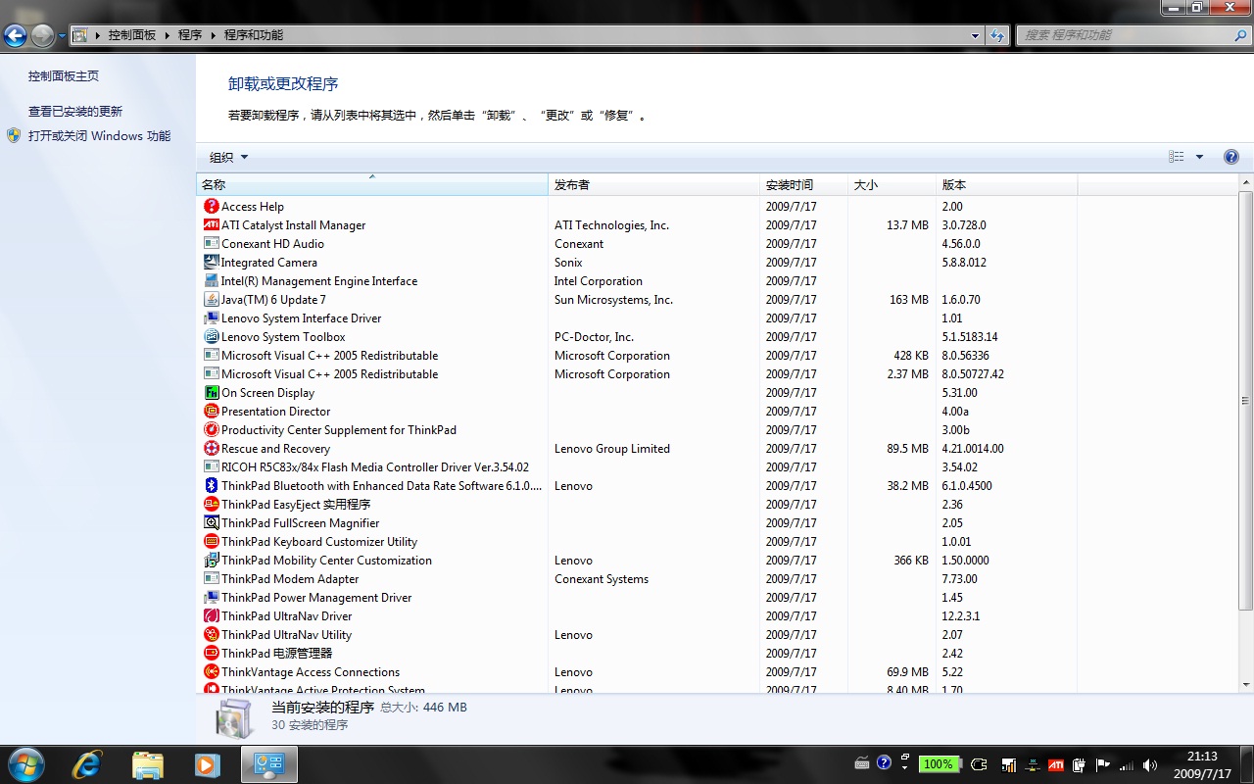Select the On Screen Display icon
This screenshot has height=784, width=1254.
pyautogui.click(x=211, y=393)
